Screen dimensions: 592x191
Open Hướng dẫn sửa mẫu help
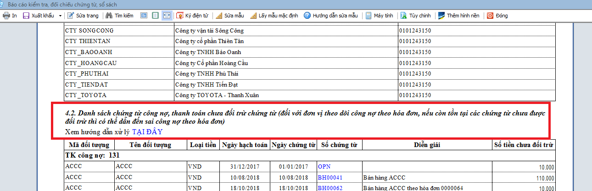pos(330,16)
